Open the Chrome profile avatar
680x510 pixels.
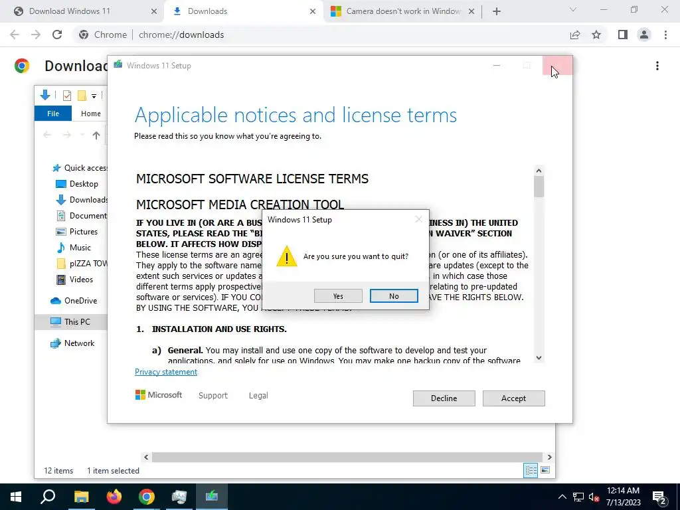644,35
